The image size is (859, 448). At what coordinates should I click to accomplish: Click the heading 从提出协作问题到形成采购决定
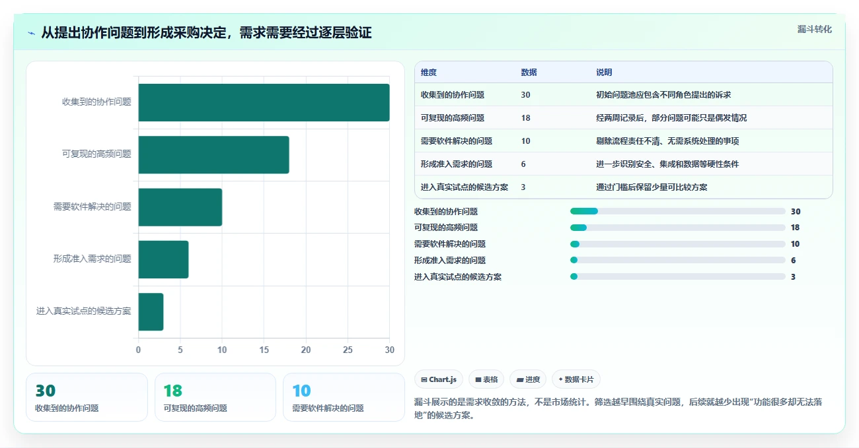click(206, 33)
